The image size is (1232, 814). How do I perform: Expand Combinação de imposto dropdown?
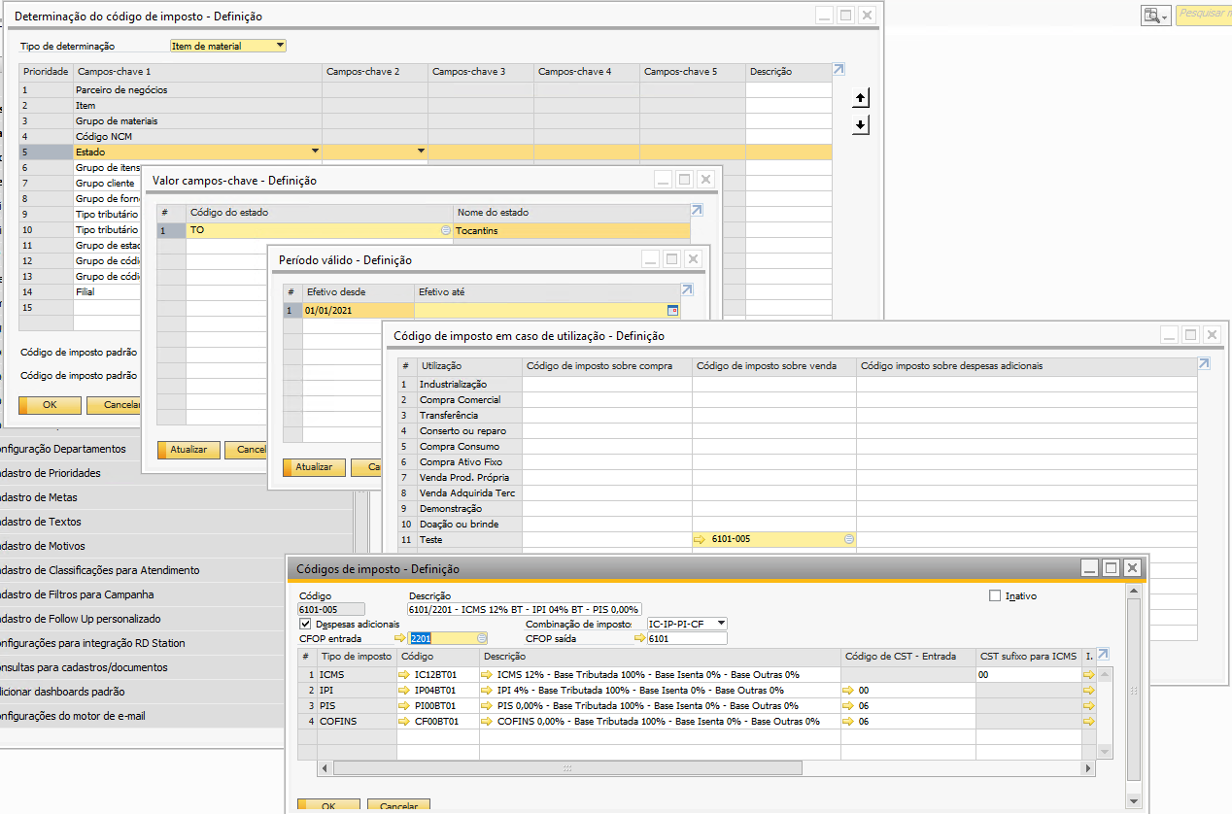pos(720,624)
